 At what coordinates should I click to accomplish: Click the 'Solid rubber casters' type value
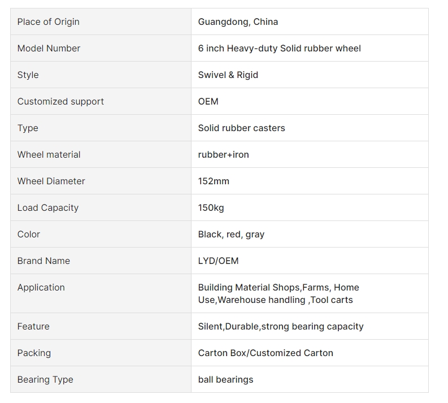[x=241, y=128]
